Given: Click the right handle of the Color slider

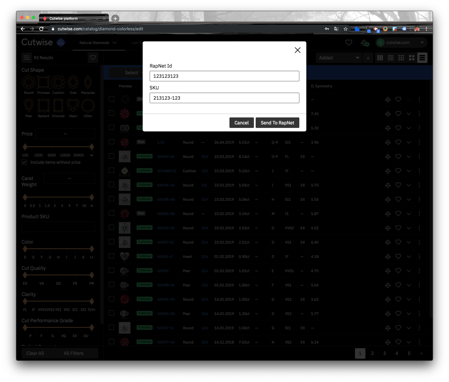Looking at the screenshot, I should point(92,249).
